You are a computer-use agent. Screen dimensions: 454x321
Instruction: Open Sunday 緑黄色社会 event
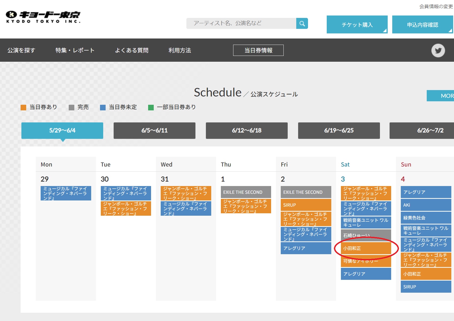pyautogui.click(x=426, y=218)
